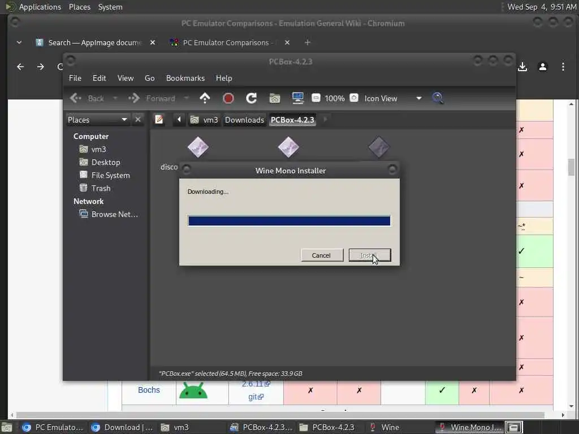Open a new tab in Chromium

pos(307,42)
